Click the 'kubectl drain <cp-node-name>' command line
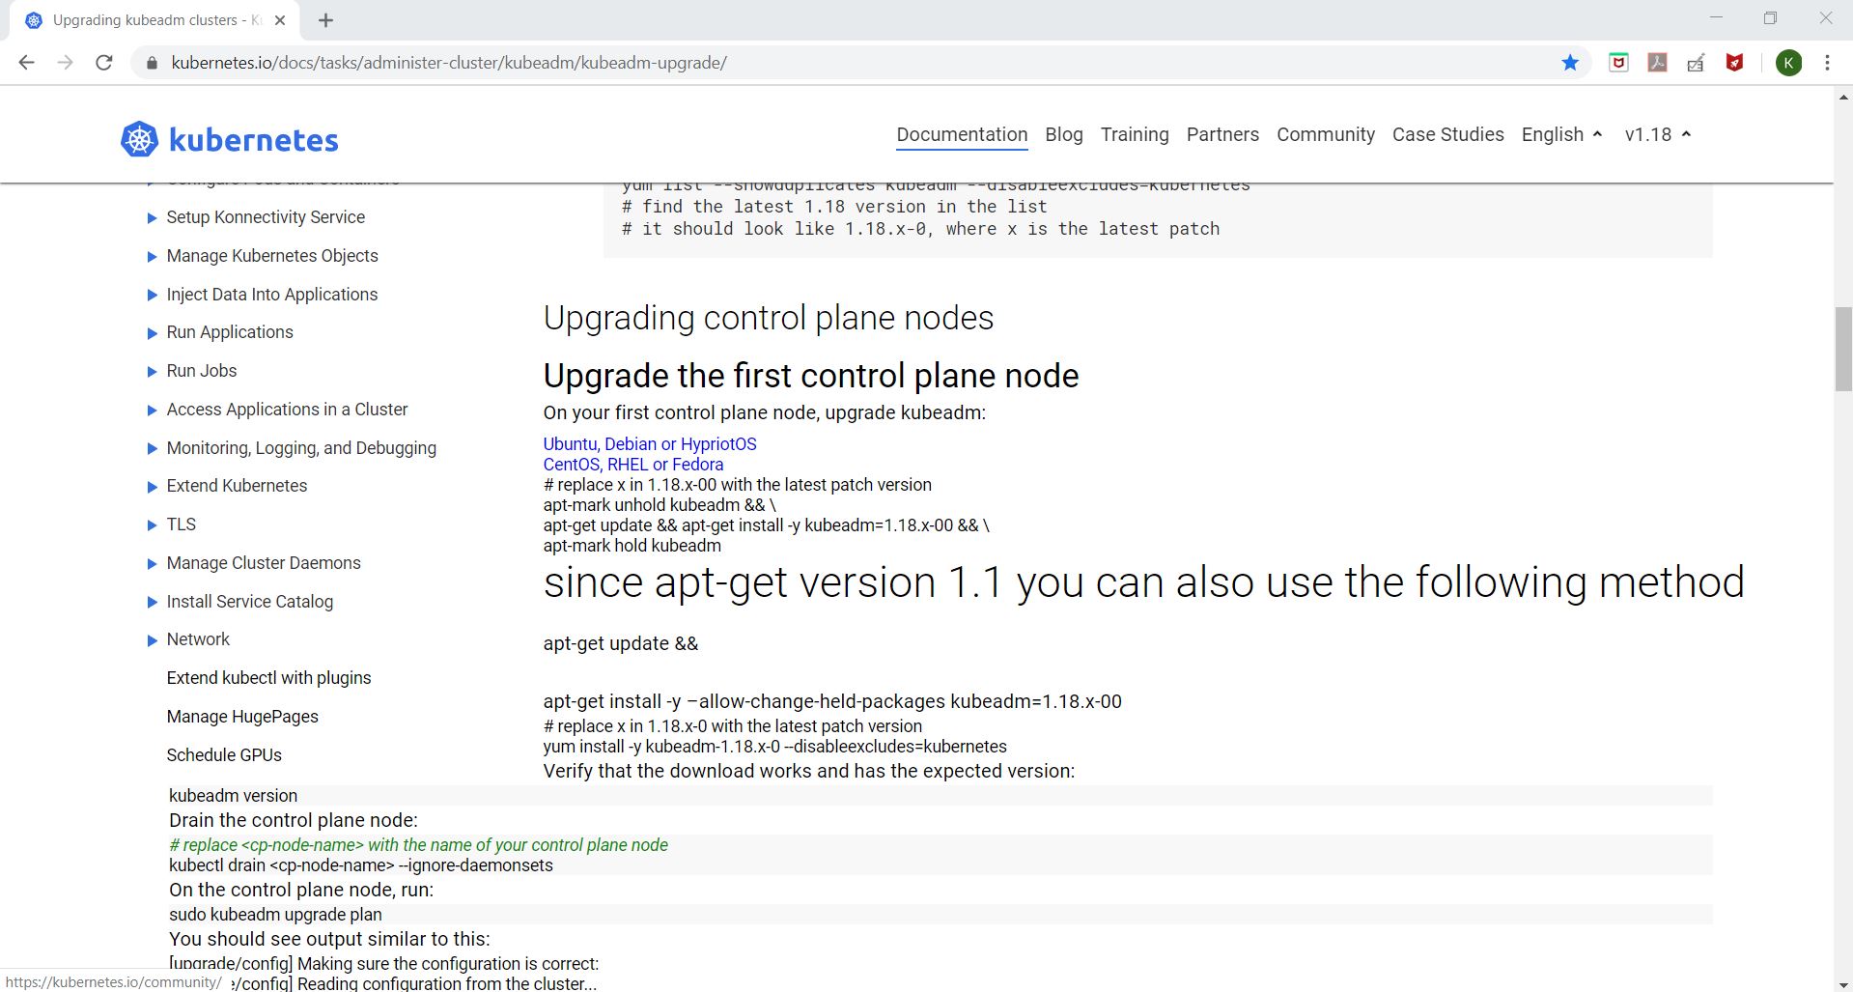Screen dimensions: 1853x992 click(361, 865)
